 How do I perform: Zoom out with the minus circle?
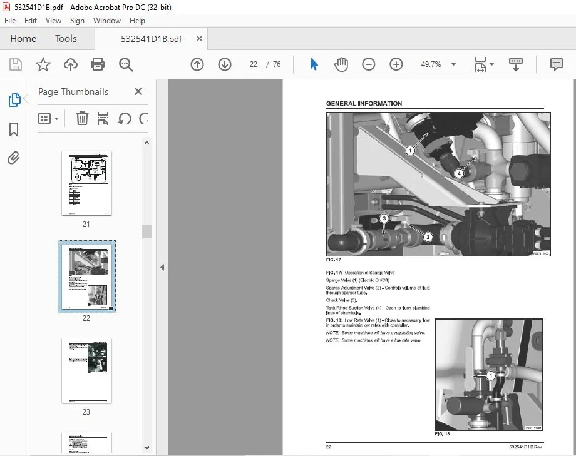click(x=368, y=64)
